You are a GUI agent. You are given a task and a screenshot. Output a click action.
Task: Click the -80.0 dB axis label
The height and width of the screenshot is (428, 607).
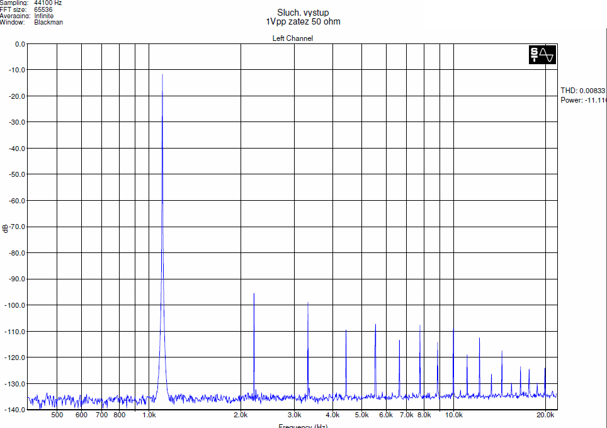(x=17, y=252)
